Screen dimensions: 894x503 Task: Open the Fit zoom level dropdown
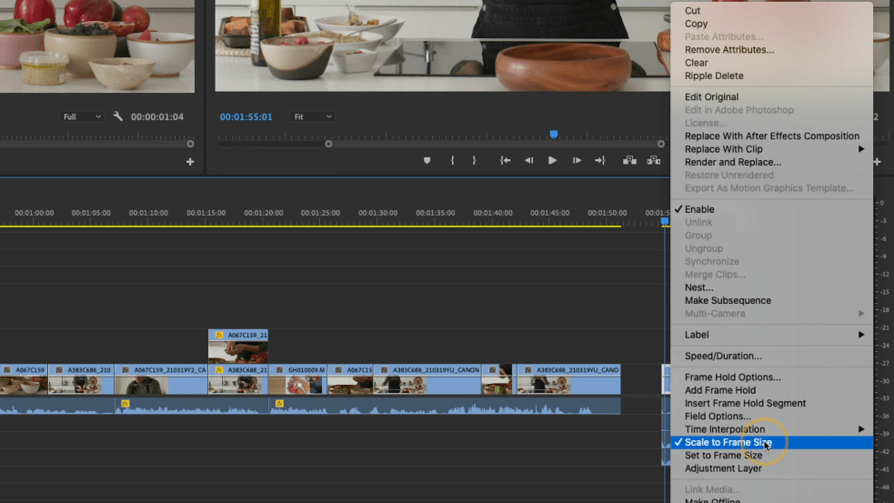(x=313, y=116)
